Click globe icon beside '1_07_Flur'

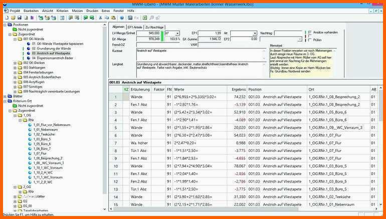[x=30, y=153]
